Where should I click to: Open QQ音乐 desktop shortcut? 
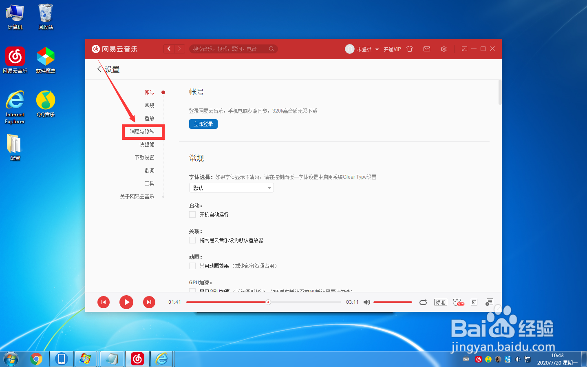(46, 104)
